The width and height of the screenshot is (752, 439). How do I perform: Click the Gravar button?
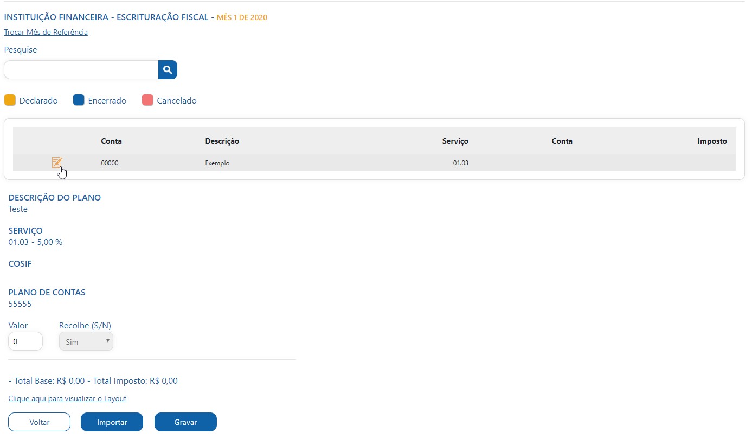click(x=185, y=422)
